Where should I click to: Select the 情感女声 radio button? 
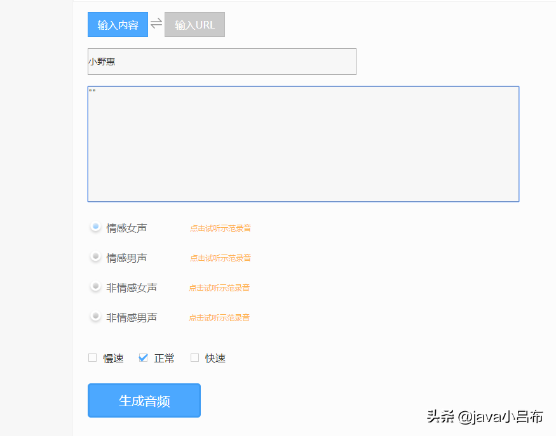coord(95,227)
